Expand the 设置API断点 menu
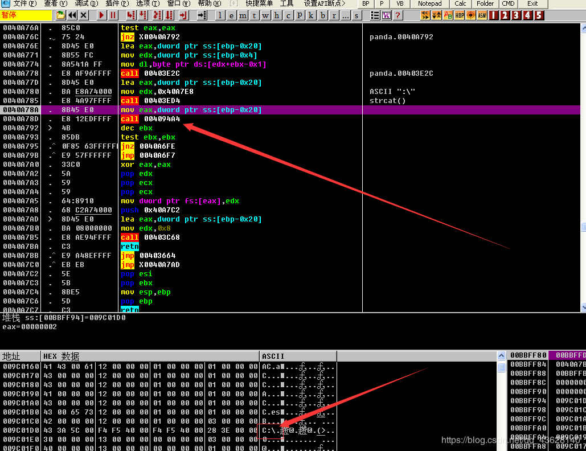The width and height of the screenshot is (586, 451). [x=325, y=4]
